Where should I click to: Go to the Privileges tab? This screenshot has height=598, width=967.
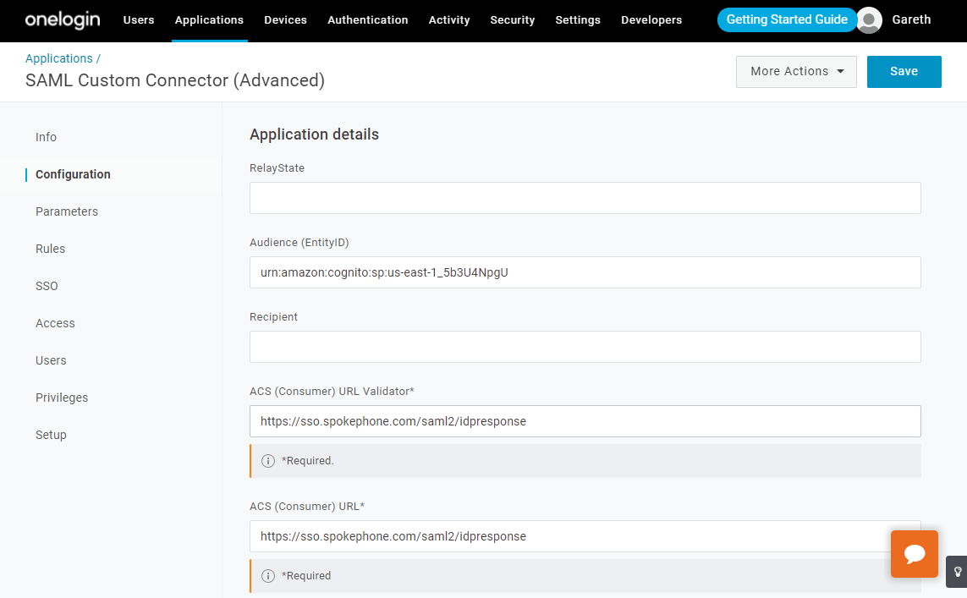pos(62,398)
